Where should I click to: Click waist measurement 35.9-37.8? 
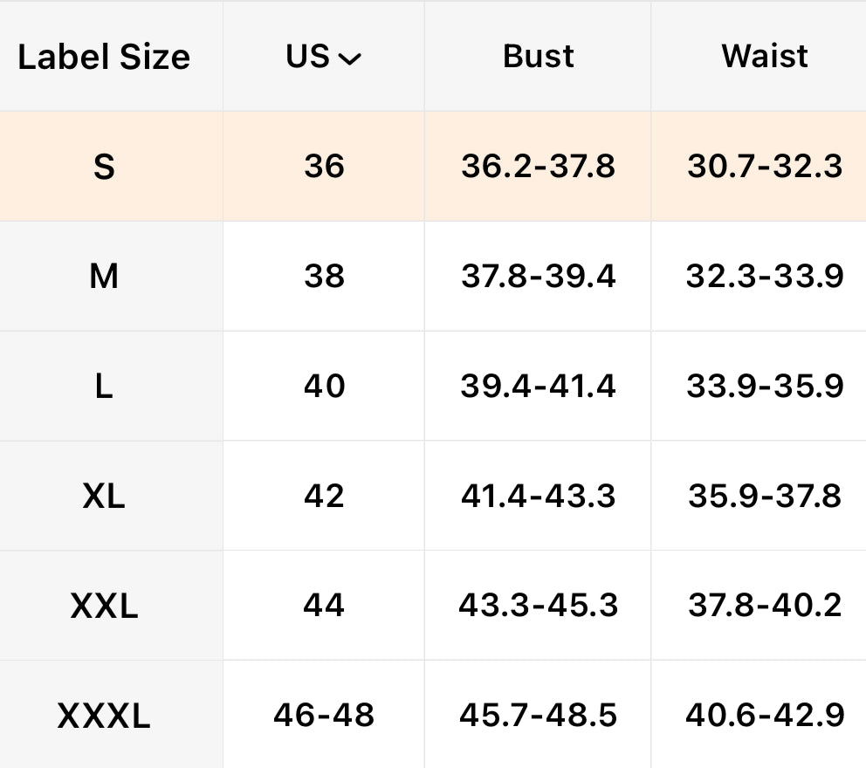[764, 496]
